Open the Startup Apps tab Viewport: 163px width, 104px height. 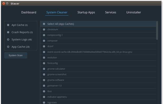click(86, 12)
